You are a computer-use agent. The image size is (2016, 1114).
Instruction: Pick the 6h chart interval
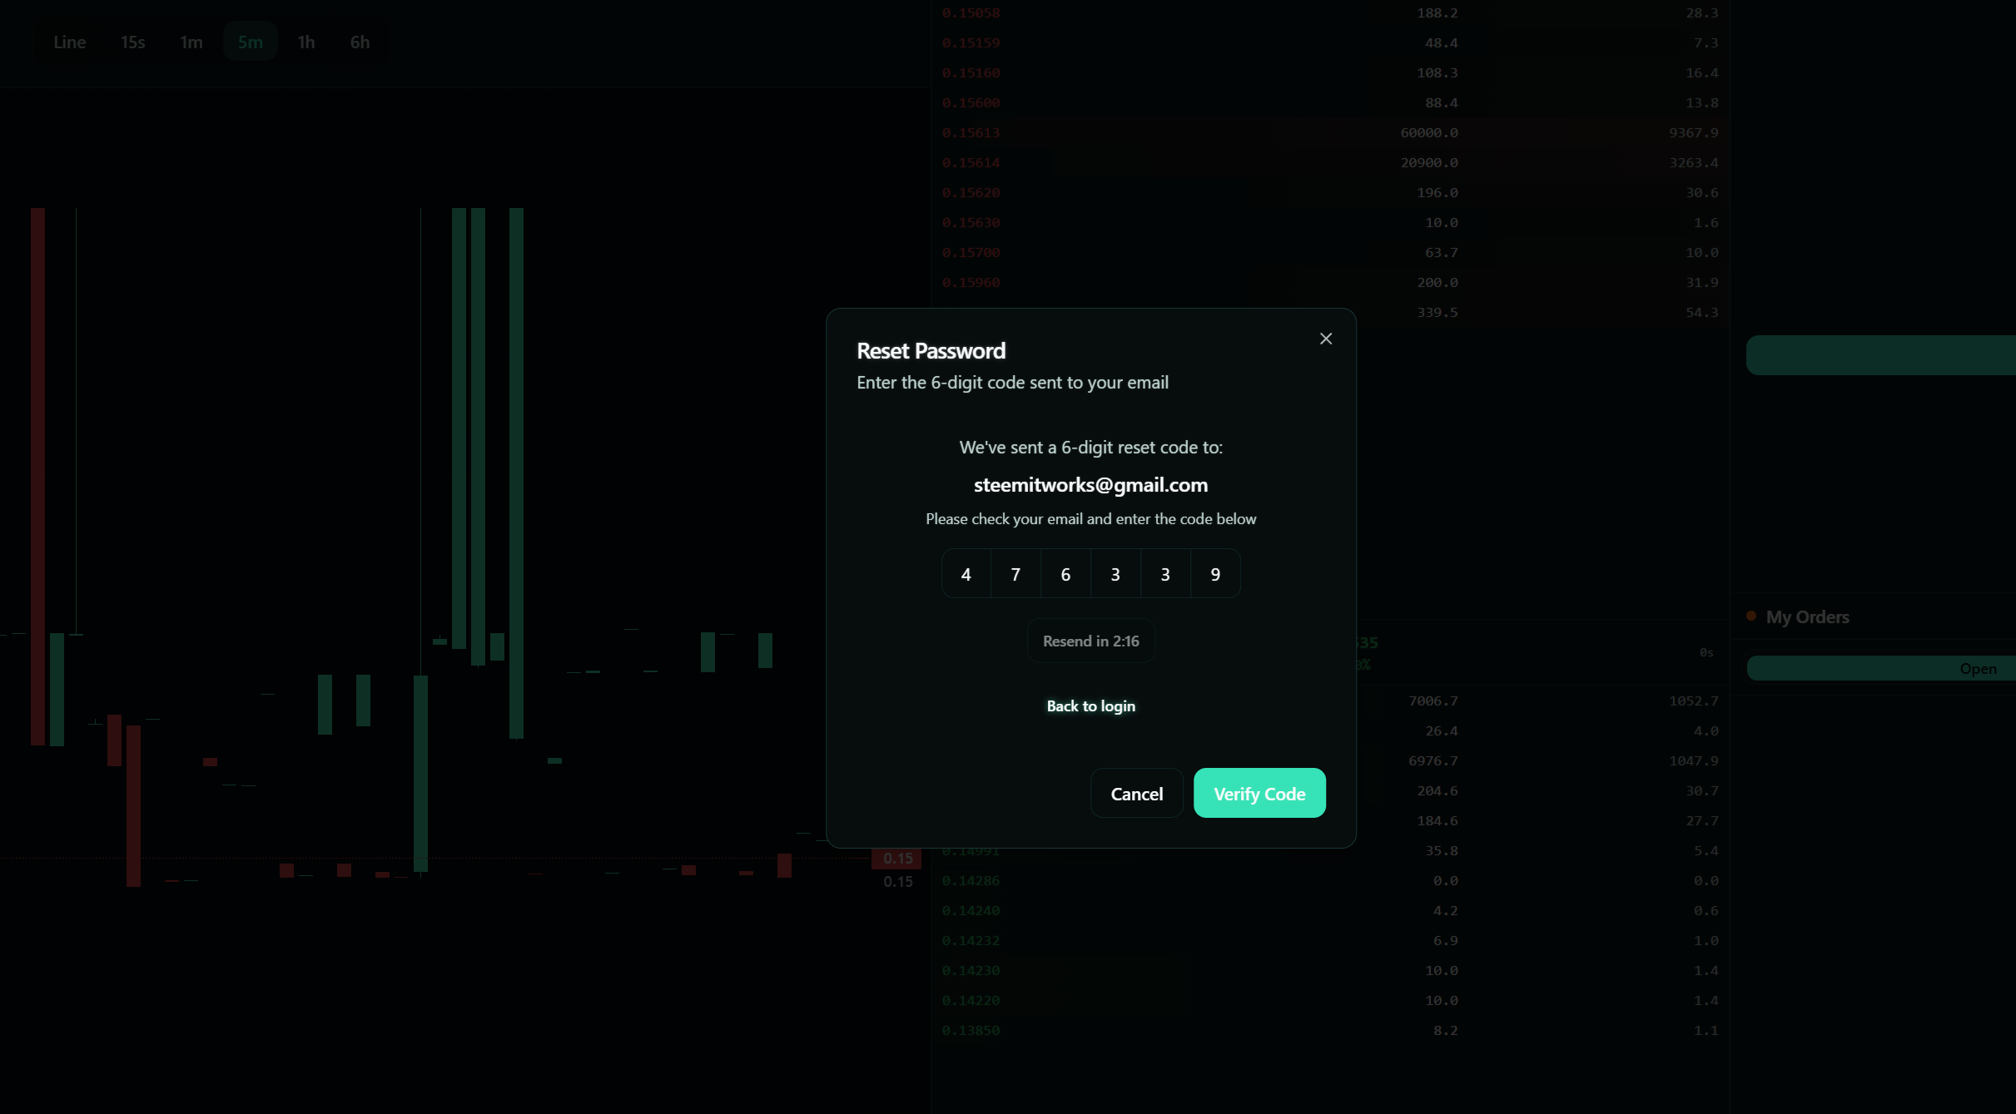(x=360, y=42)
